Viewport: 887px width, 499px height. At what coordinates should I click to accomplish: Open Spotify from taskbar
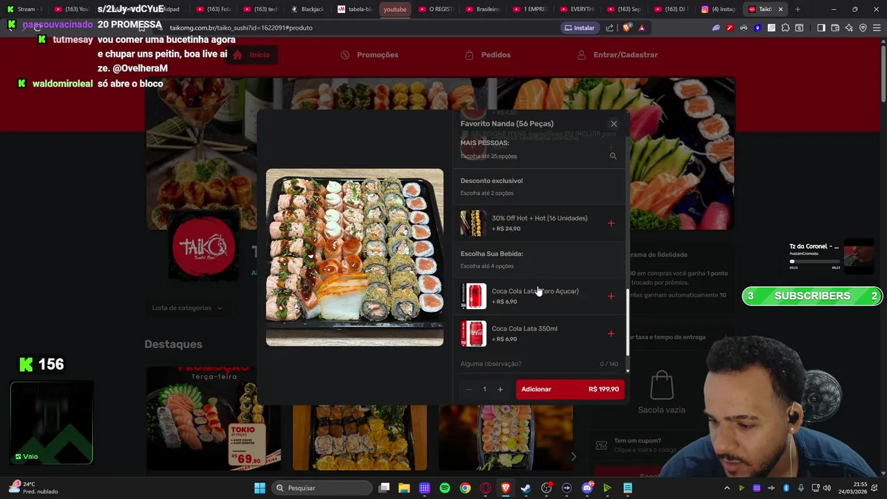(445, 488)
